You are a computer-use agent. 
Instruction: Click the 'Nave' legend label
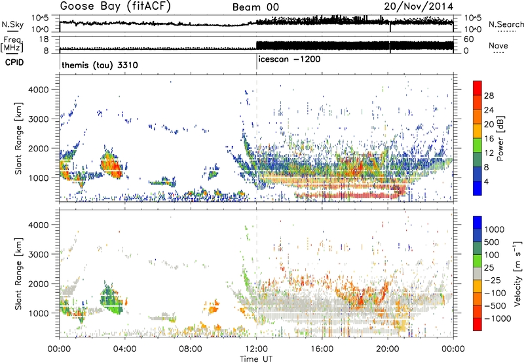point(498,46)
